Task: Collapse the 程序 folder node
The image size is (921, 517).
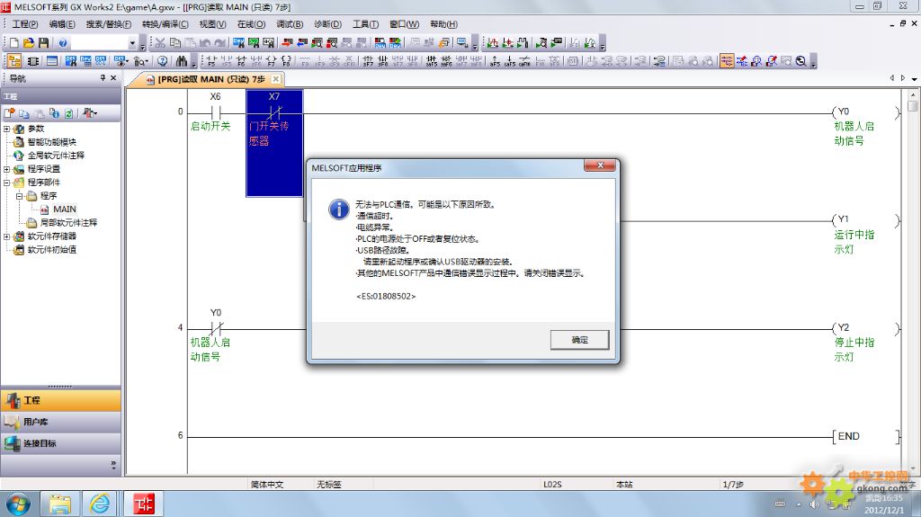Action: pyautogui.click(x=19, y=196)
